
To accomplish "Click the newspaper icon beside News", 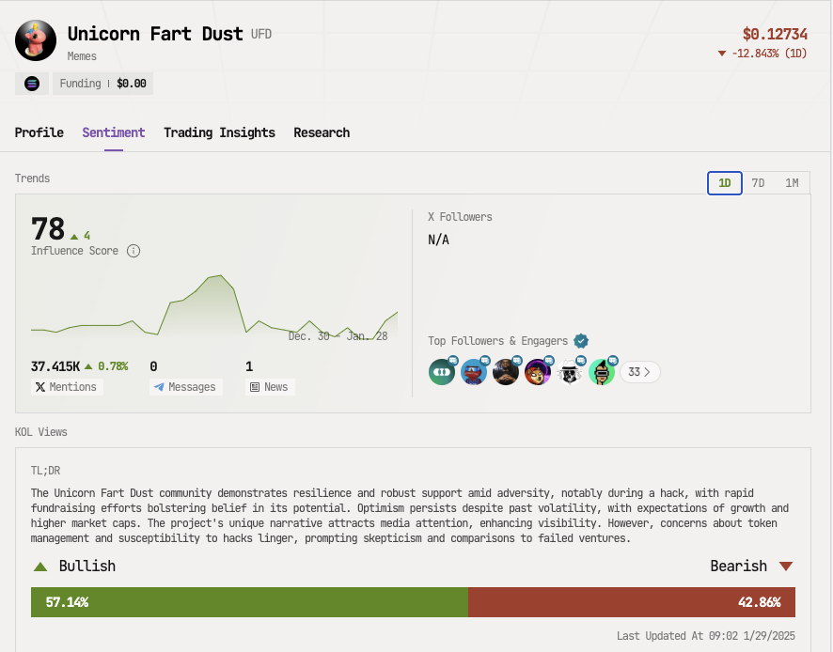I will (x=255, y=387).
